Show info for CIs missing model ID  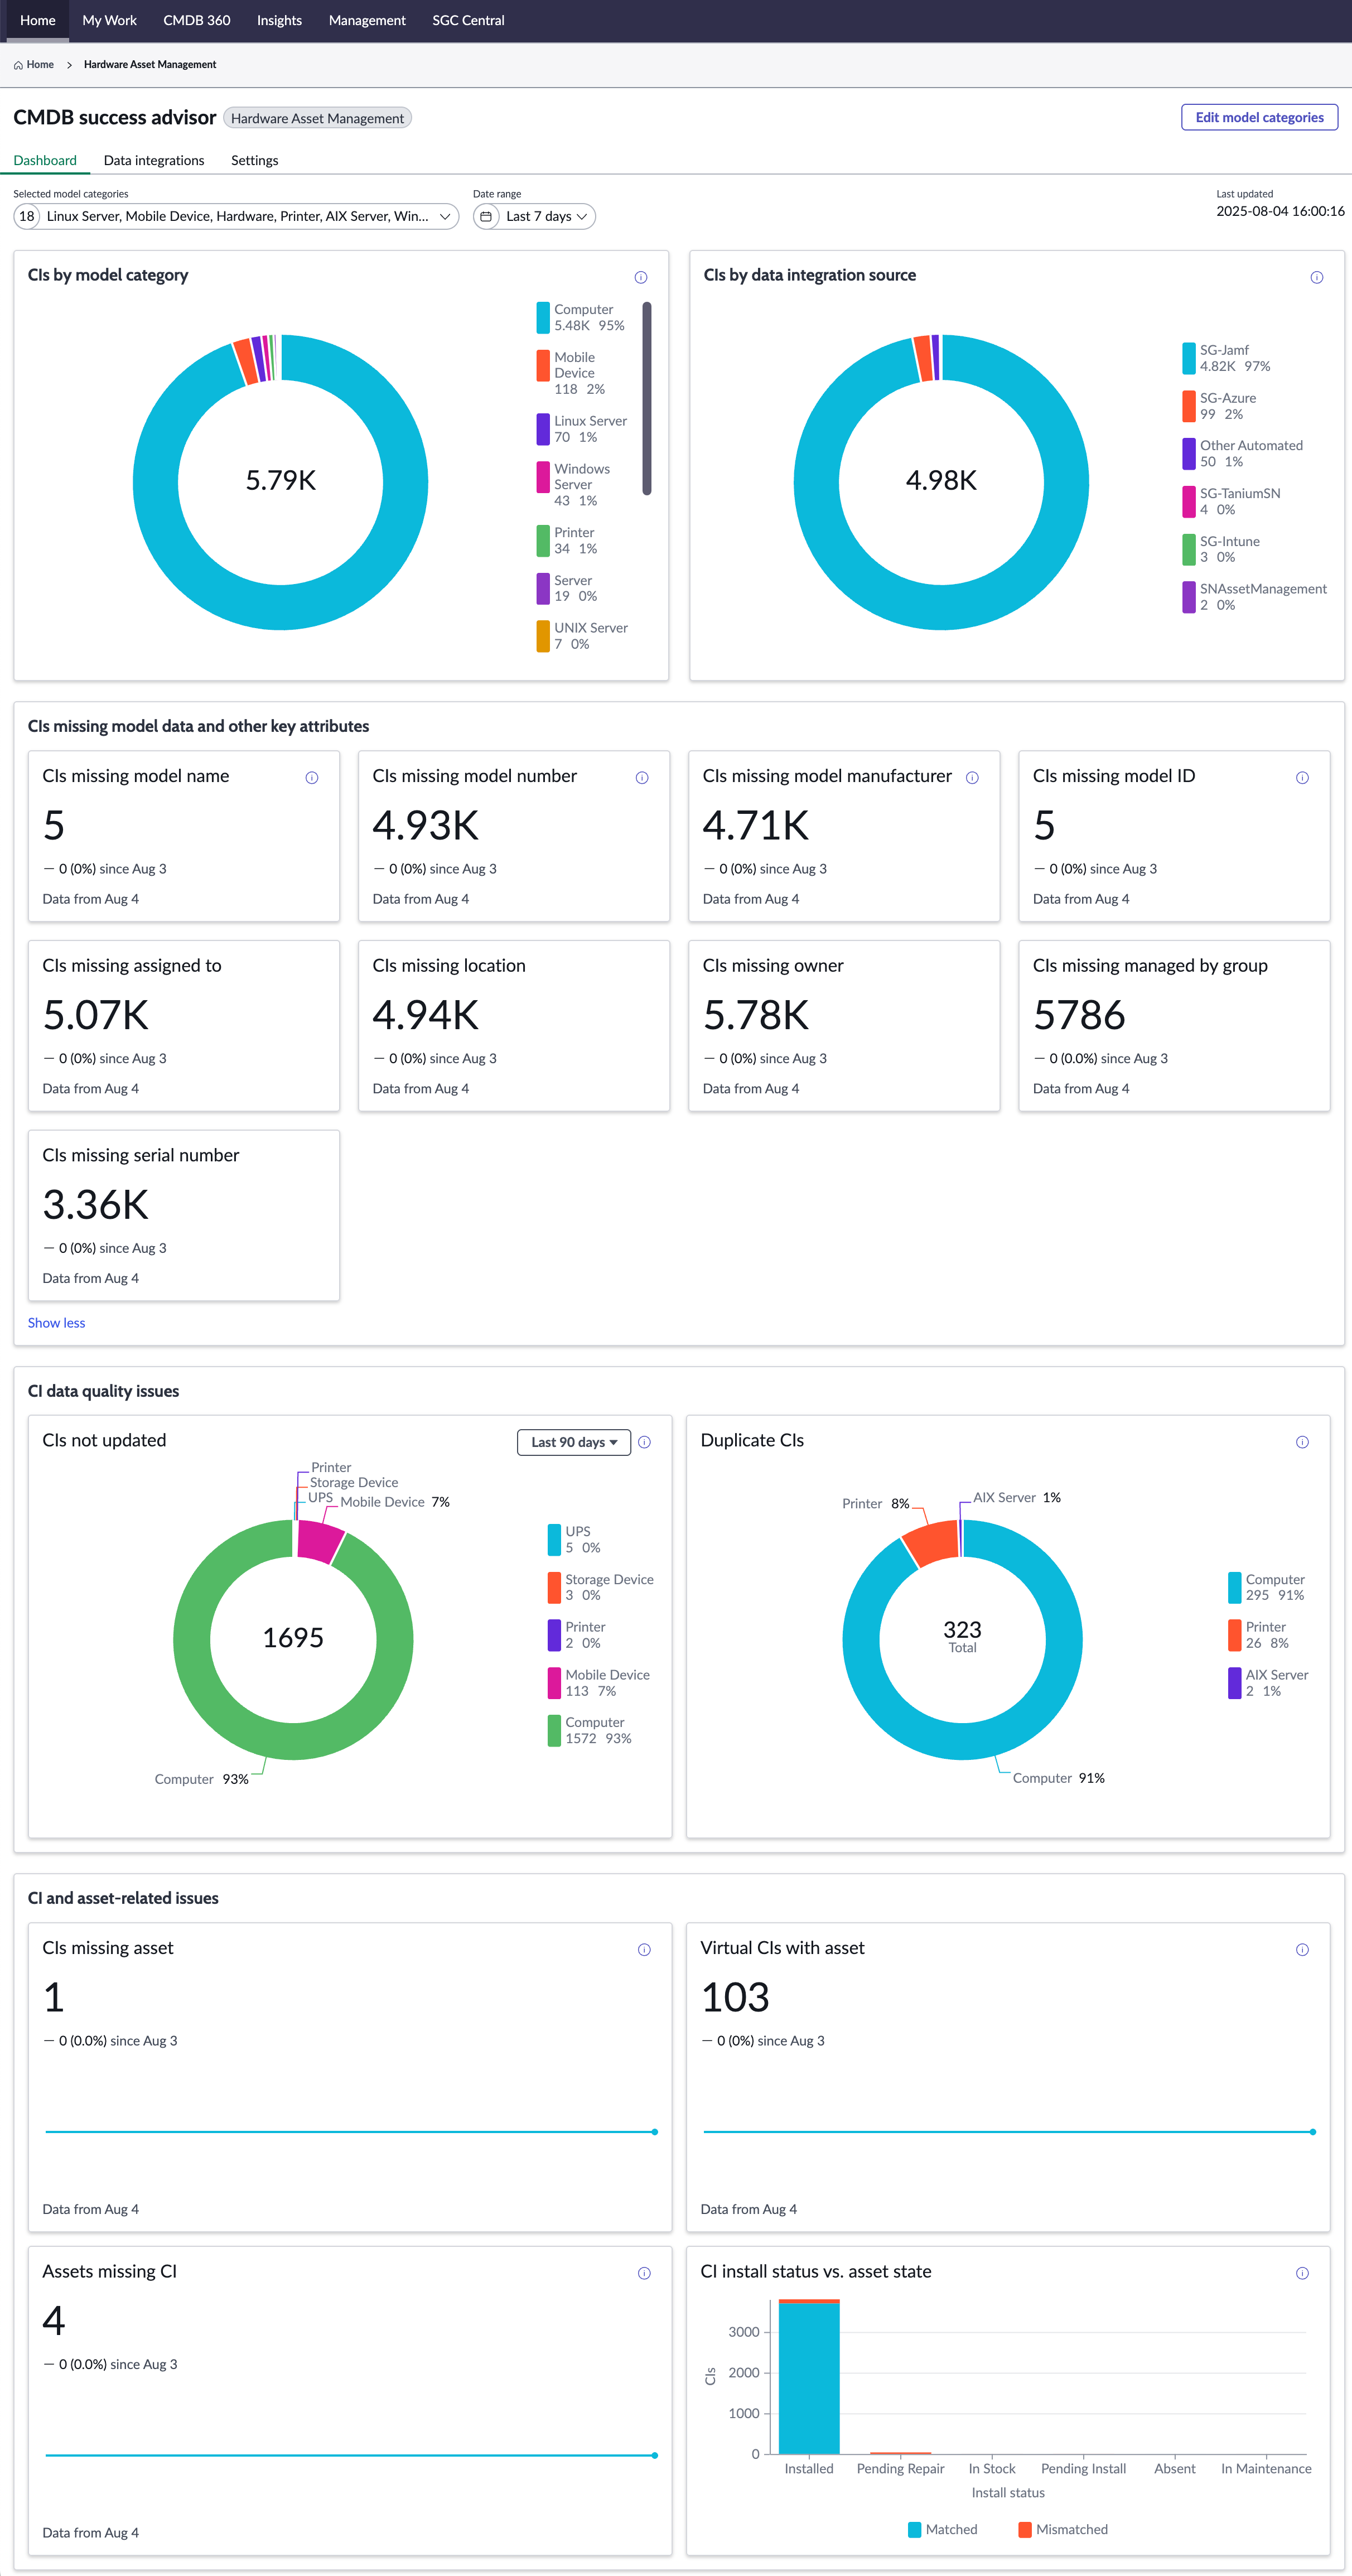pyautogui.click(x=1302, y=777)
